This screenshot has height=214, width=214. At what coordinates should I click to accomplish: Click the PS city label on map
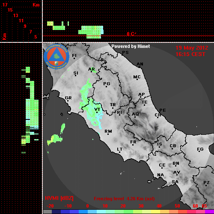point(125,53)
